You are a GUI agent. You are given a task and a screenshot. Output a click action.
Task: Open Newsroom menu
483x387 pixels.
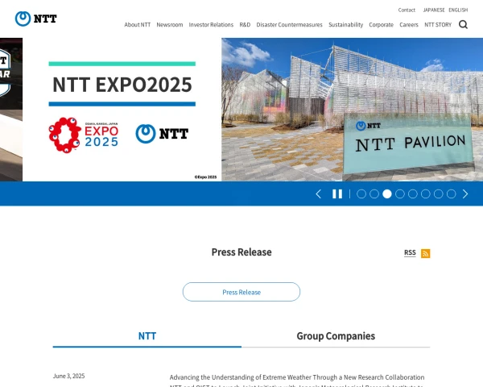pyautogui.click(x=170, y=25)
